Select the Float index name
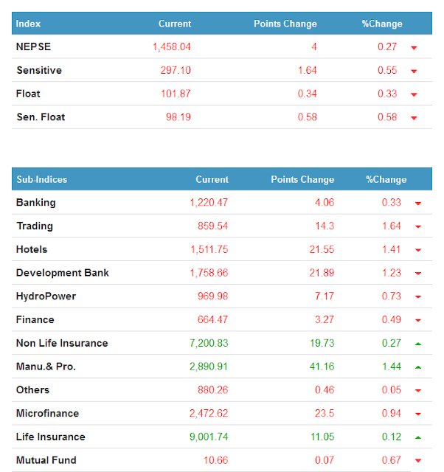Viewport: 444px width, 472px height. pyautogui.click(x=28, y=94)
